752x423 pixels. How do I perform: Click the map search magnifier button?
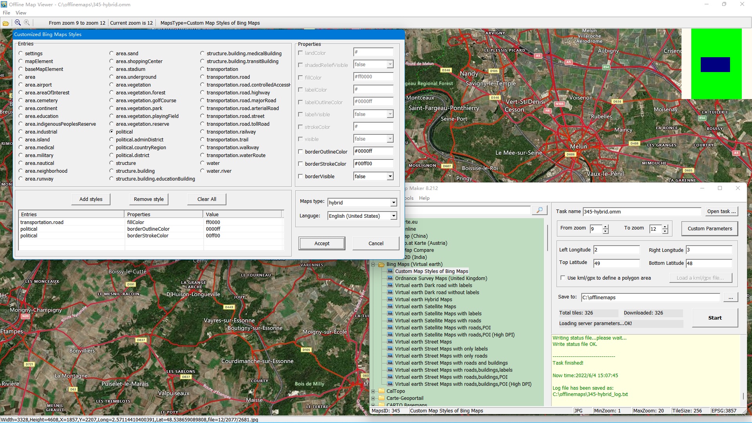tap(539, 210)
